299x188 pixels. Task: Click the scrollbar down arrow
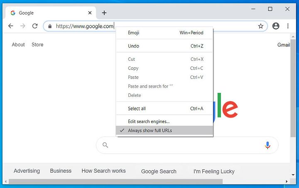pos(293,175)
